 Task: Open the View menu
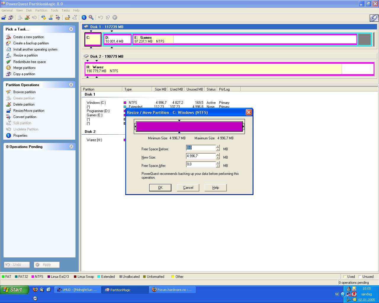(x=19, y=10)
